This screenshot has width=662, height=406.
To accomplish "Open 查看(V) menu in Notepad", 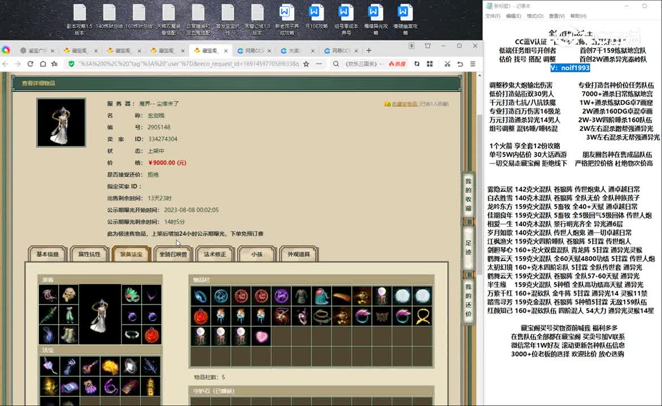I will (556, 16).
